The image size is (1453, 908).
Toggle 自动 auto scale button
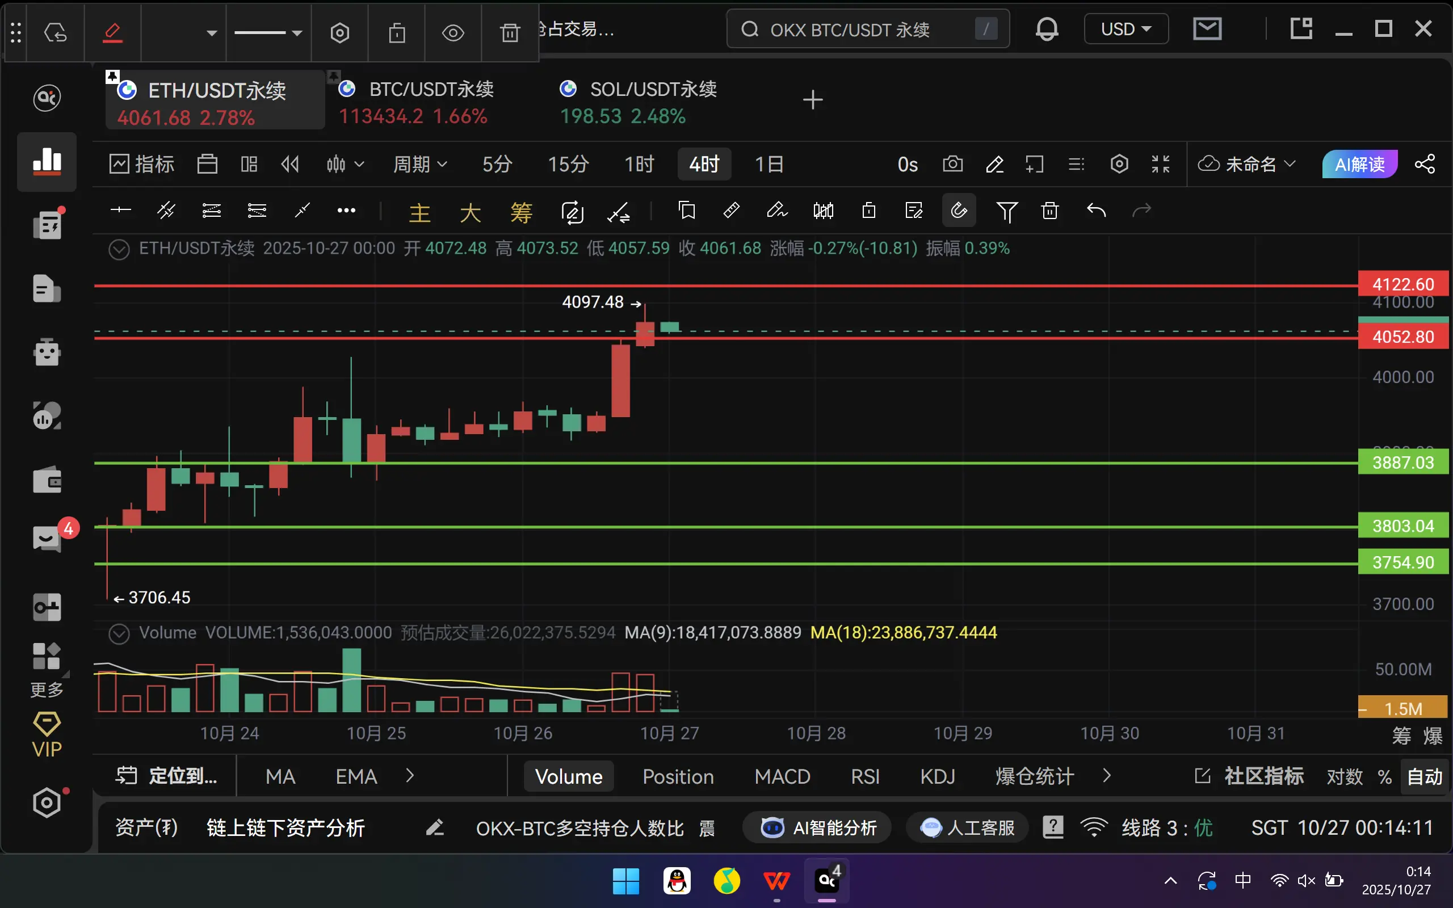tap(1424, 776)
